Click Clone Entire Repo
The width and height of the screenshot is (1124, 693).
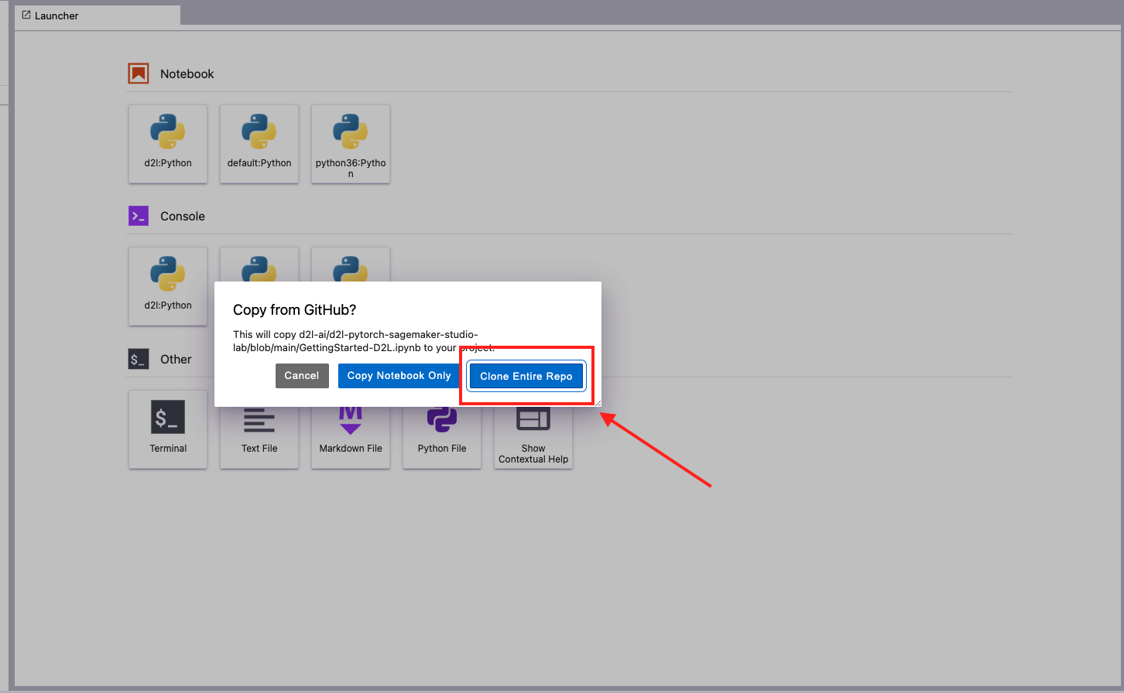click(x=526, y=376)
